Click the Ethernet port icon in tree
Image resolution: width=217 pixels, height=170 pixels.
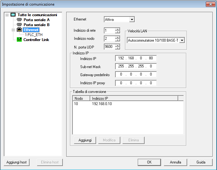point(19,30)
